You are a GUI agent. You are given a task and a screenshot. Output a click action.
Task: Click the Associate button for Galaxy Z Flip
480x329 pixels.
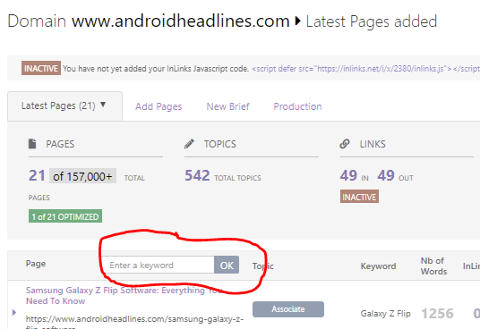pyautogui.click(x=288, y=309)
